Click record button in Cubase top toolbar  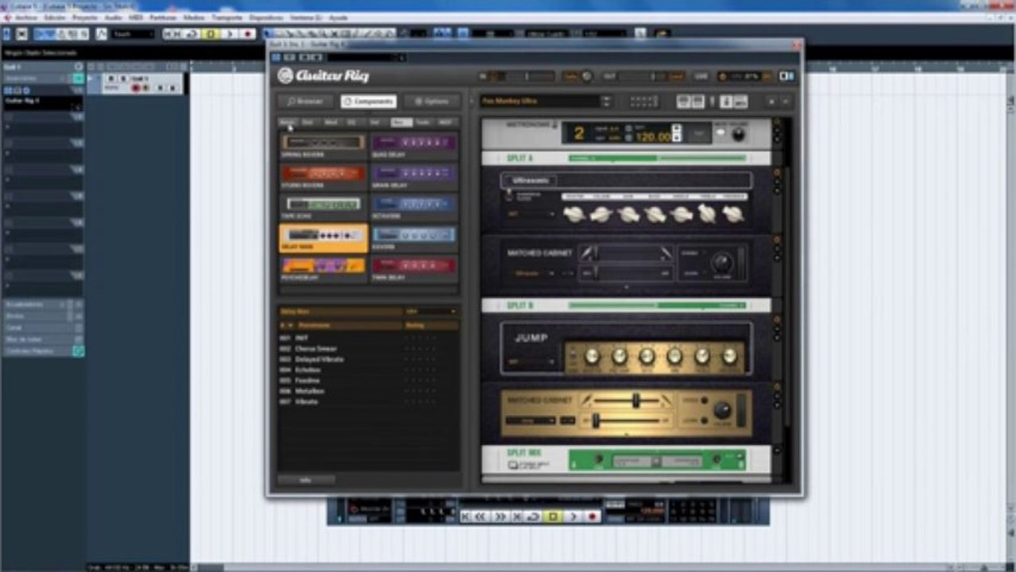[248, 34]
